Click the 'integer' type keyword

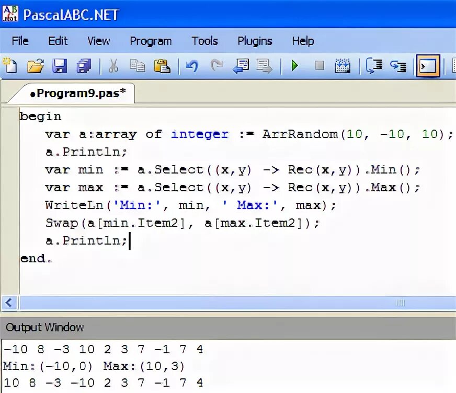click(200, 134)
